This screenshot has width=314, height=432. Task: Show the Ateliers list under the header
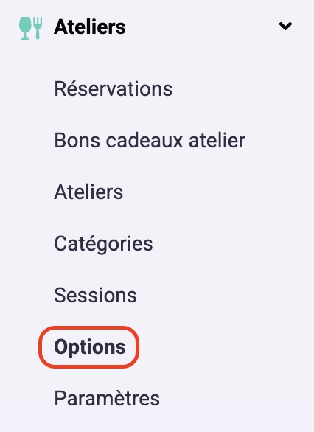point(88,192)
